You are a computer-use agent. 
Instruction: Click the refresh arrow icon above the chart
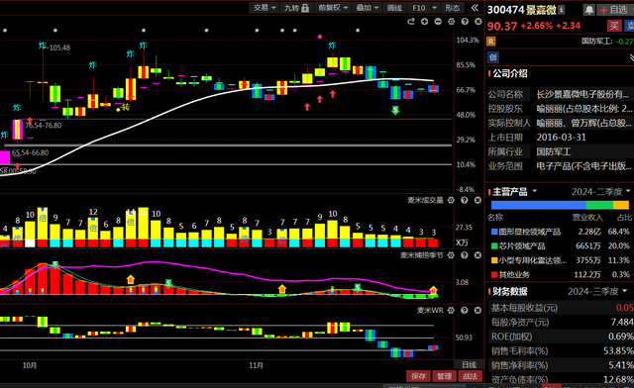point(411,22)
